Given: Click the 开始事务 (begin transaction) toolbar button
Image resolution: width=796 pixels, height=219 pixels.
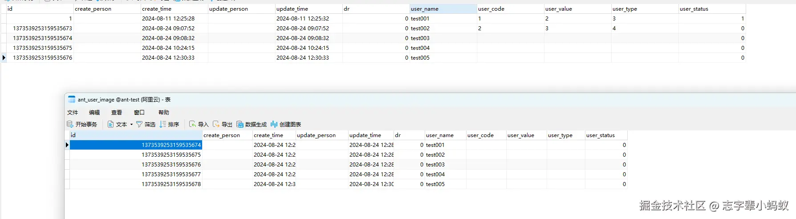Looking at the screenshot, I should click(x=82, y=125).
